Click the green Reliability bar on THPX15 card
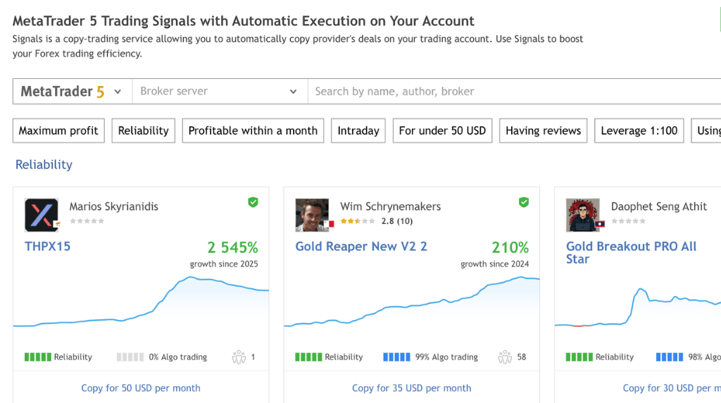The width and height of the screenshot is (721, 403). coord(38,357)
